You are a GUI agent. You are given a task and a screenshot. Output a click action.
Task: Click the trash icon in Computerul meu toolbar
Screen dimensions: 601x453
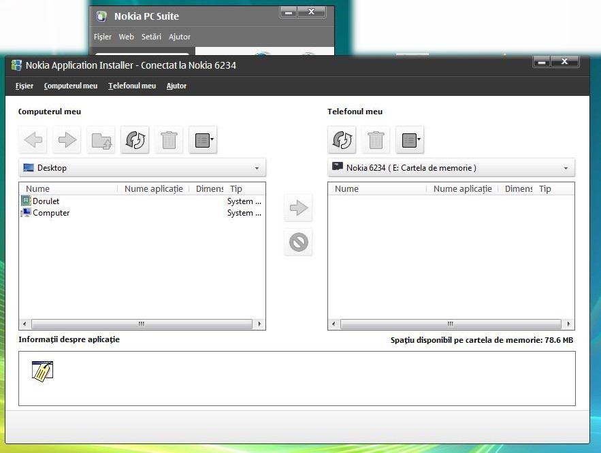169,139
